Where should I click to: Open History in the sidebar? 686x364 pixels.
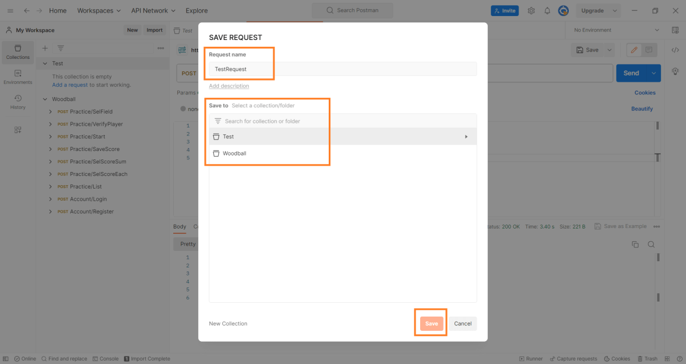(x=18, y=102)
